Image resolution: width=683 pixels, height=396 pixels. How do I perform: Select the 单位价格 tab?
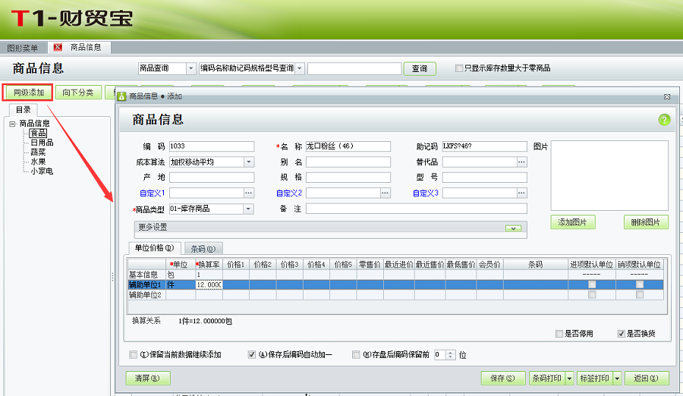[154, 248]
